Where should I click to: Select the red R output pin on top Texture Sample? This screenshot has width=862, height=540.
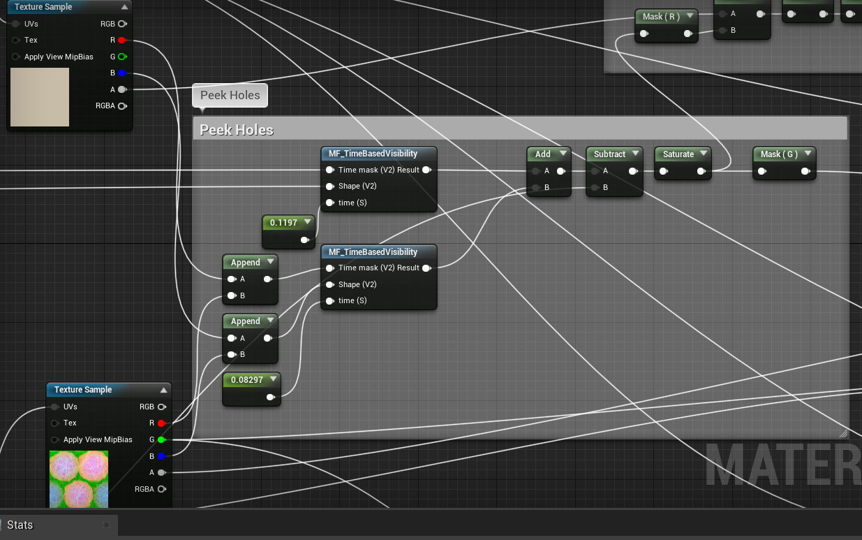(x=122, y=40)
